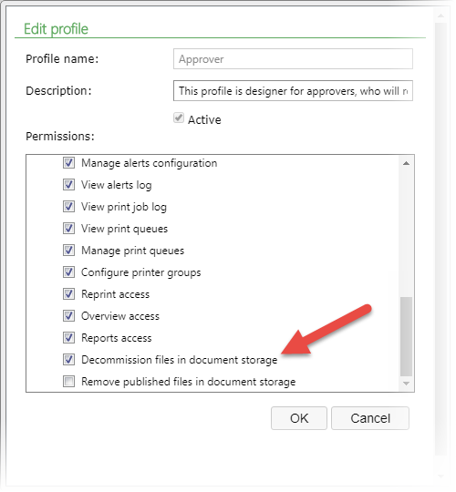Click the Profile name field
The width and height of the screenshot is (456, 492).
293,59
